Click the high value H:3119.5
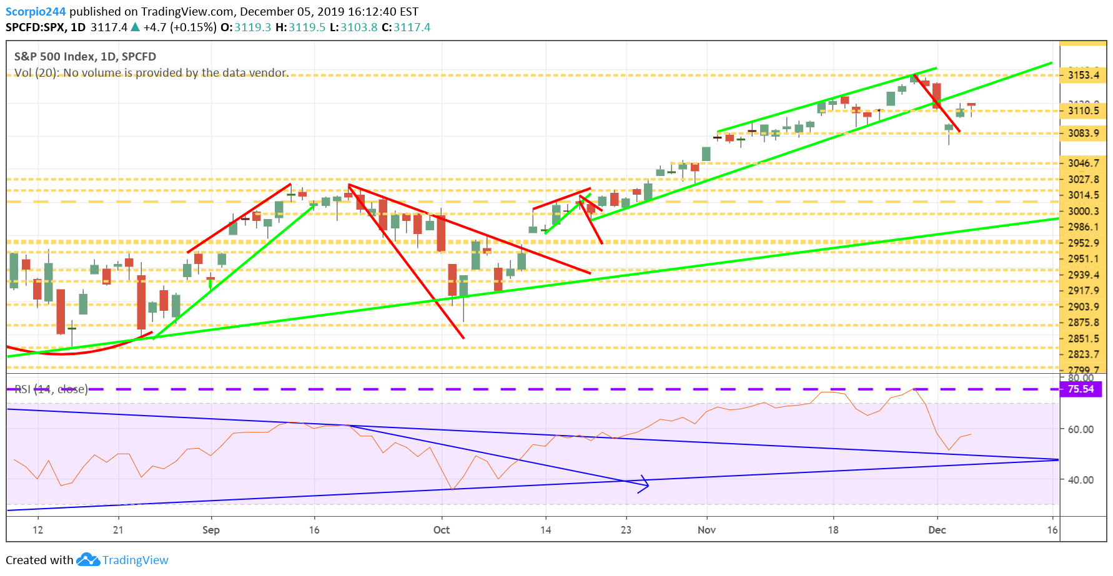Viewport: 1113px width, 576px height. [300, 27]
